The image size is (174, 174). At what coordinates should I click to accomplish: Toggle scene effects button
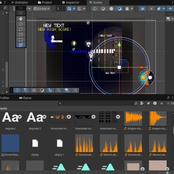[x=159, y=9]
